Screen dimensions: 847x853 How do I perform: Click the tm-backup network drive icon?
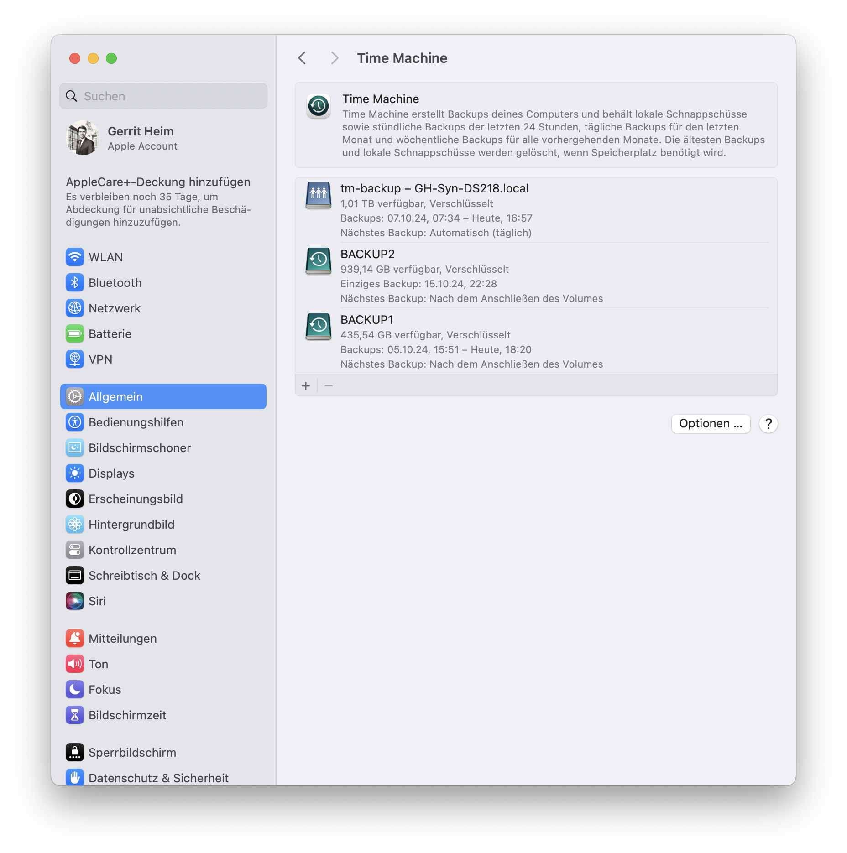coord(318,195)
